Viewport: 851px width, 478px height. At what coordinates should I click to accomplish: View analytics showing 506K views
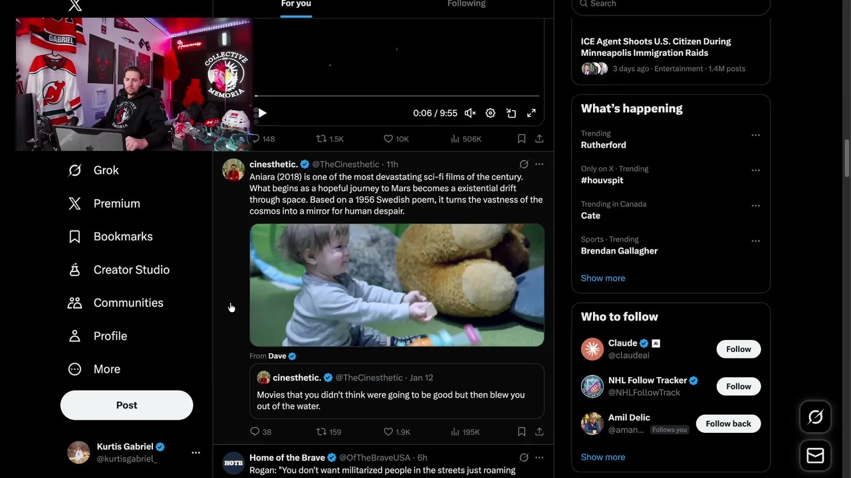point(465,139)
